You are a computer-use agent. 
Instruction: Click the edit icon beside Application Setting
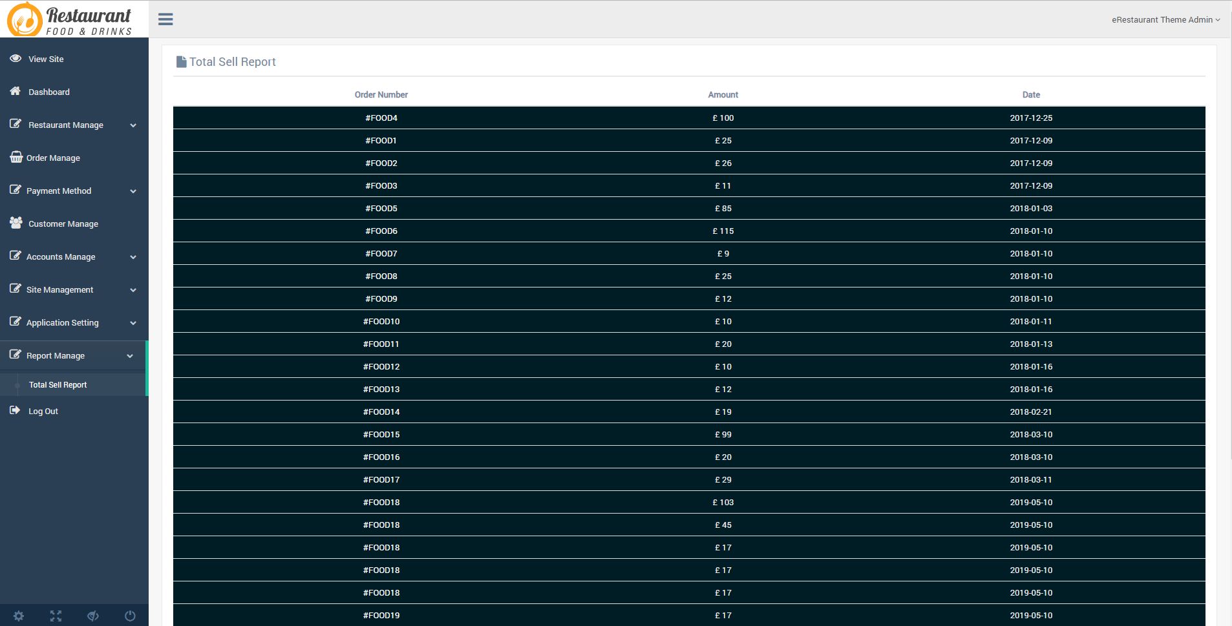(16, 322)
